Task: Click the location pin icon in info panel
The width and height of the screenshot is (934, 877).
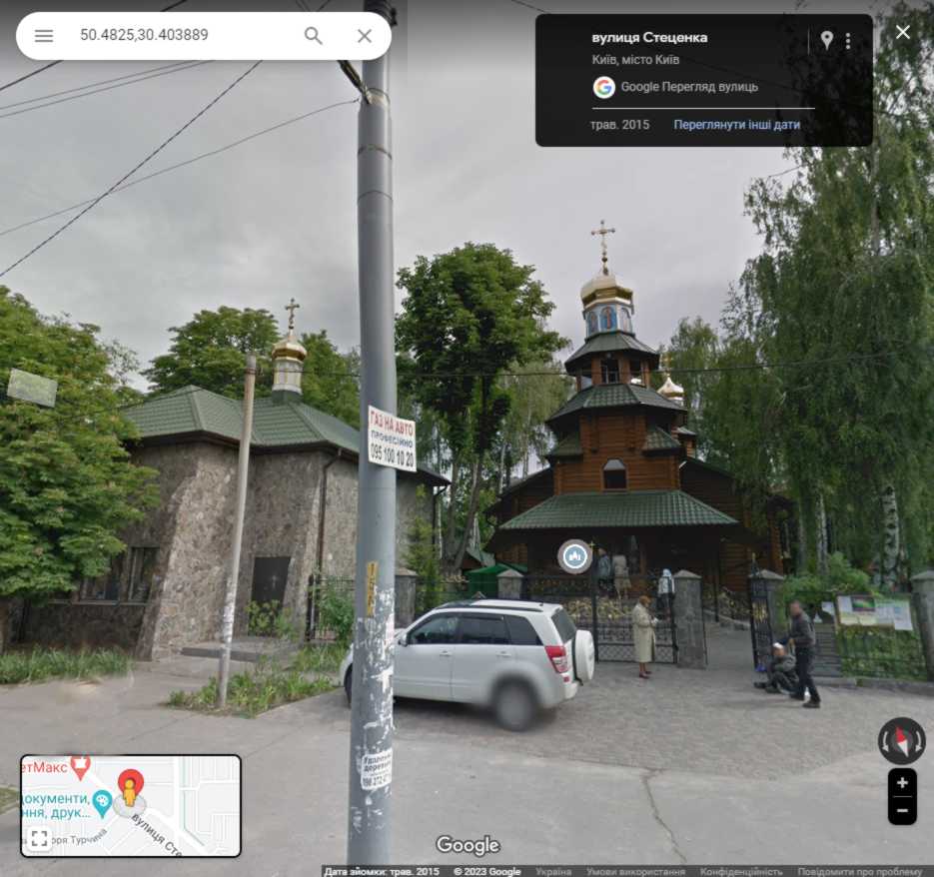Action: click(x=826, y=40)
